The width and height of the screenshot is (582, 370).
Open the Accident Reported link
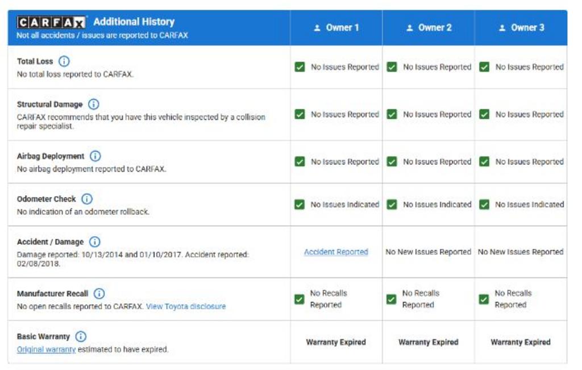click(x=336, y=252)
